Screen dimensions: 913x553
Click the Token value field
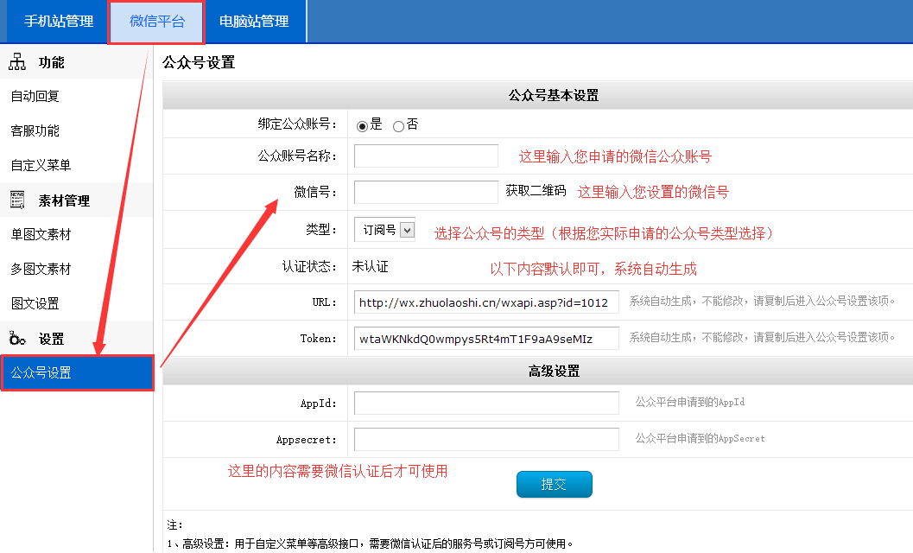pos(486,339)
